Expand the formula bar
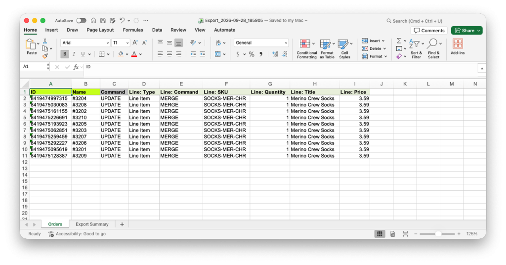This screenshot has width=506, height=265. click(x=482, y=68)
